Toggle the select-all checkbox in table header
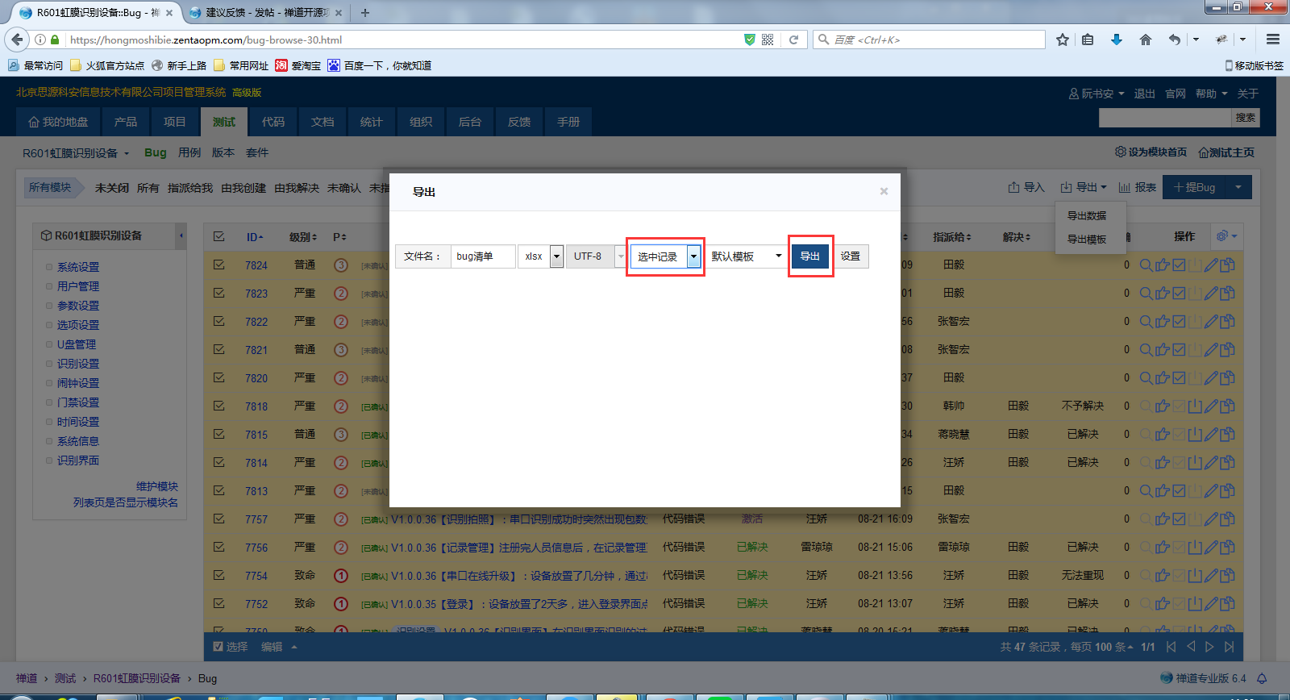The image size is (1290, 700). (x=218, y=236)
